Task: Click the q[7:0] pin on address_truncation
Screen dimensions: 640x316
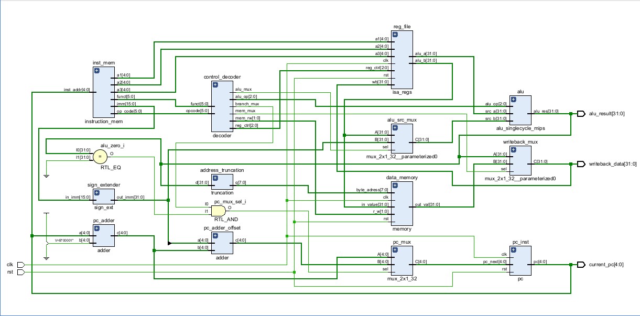Action: [x=240, y=182]
